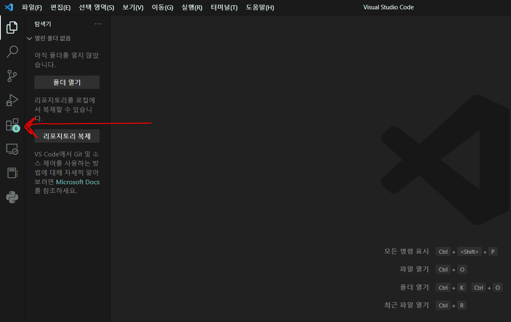Open the Testing/Outline panel icon

pyautogui.click(x=12, y=173)
